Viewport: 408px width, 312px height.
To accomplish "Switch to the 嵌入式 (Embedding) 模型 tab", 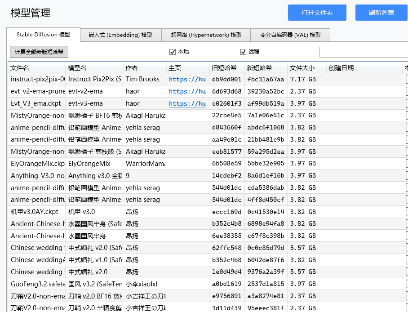I will coord(120,35).
